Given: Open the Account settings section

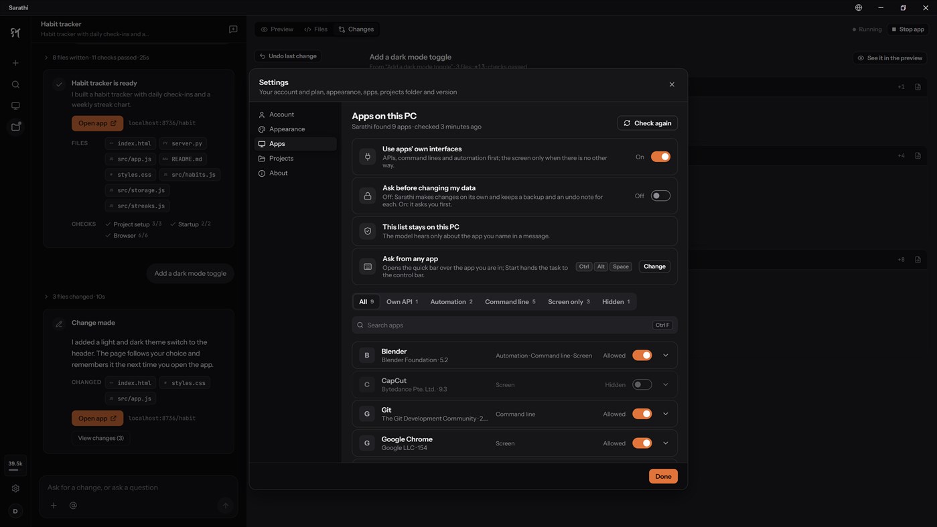Looking at the screenshot, I should (x=296, y=115).
